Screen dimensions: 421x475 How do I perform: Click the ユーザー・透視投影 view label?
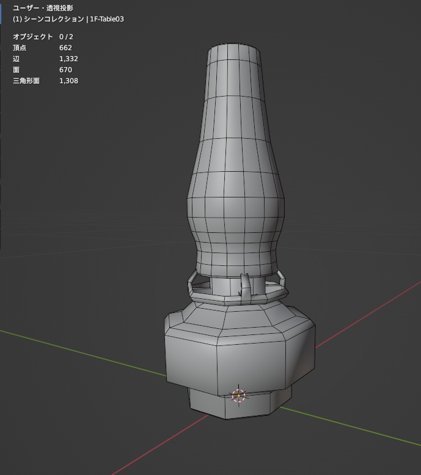(x=43, y=8)
